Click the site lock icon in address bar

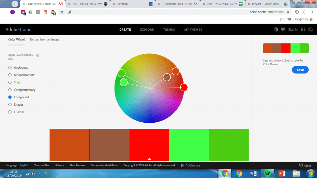288,12
